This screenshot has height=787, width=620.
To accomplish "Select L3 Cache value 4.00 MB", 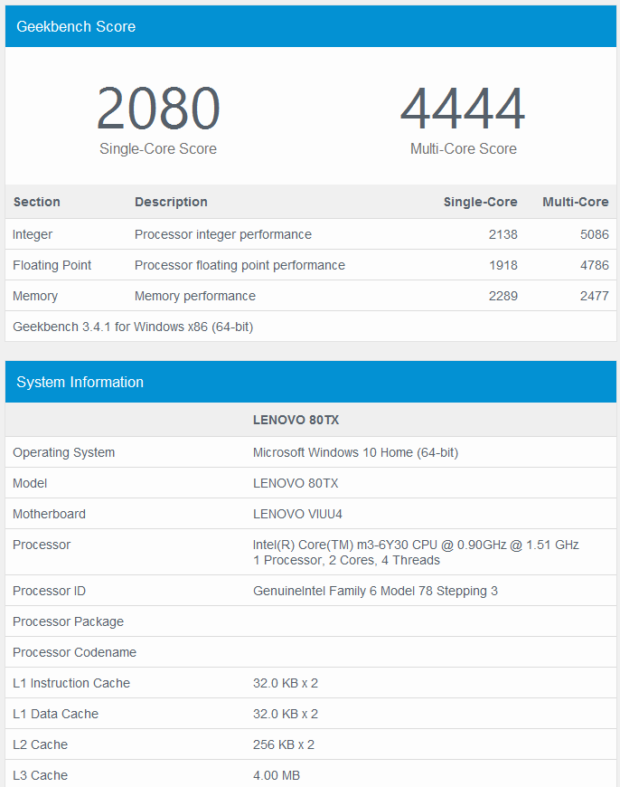I will [277, 775].
